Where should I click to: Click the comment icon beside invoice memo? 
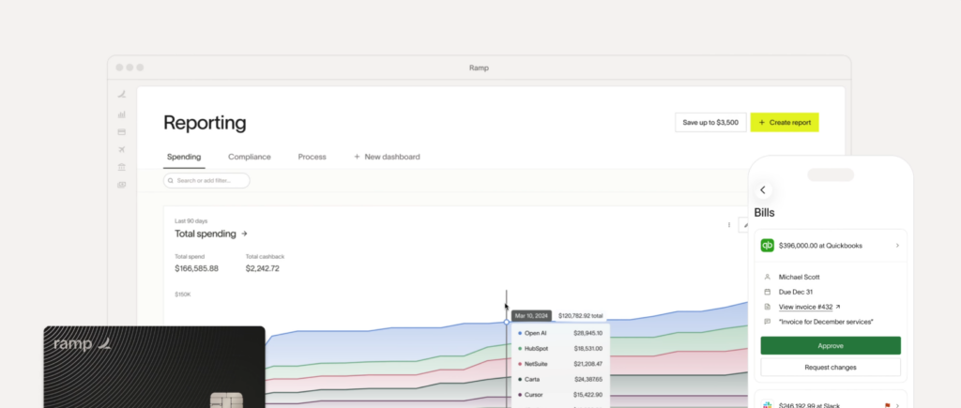(x=768, y=322)
